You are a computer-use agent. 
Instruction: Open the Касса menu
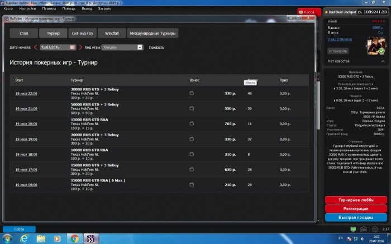point(8,9)
